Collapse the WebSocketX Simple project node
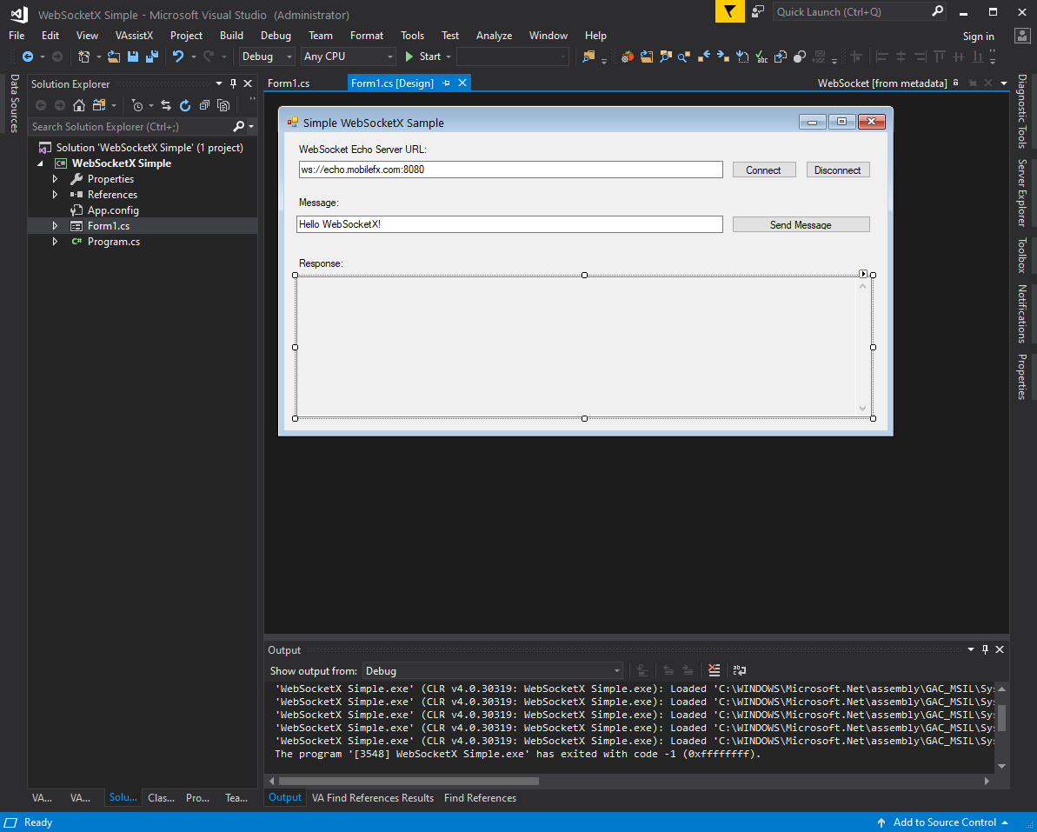This screenshot has width=1037, height=832. [40, 163]
